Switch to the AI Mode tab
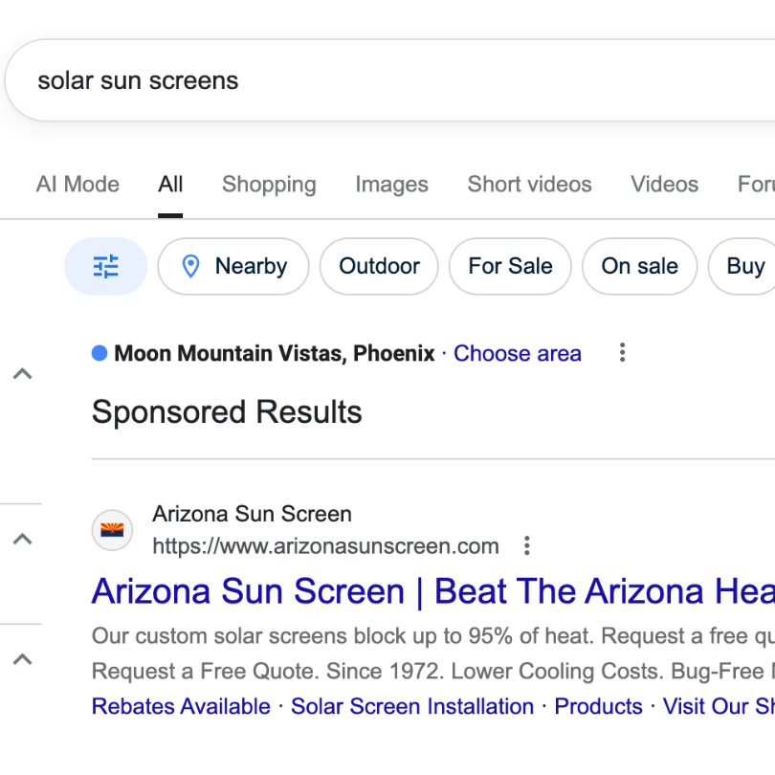Viewport: 775px width, 775px height. click(77, 185)
